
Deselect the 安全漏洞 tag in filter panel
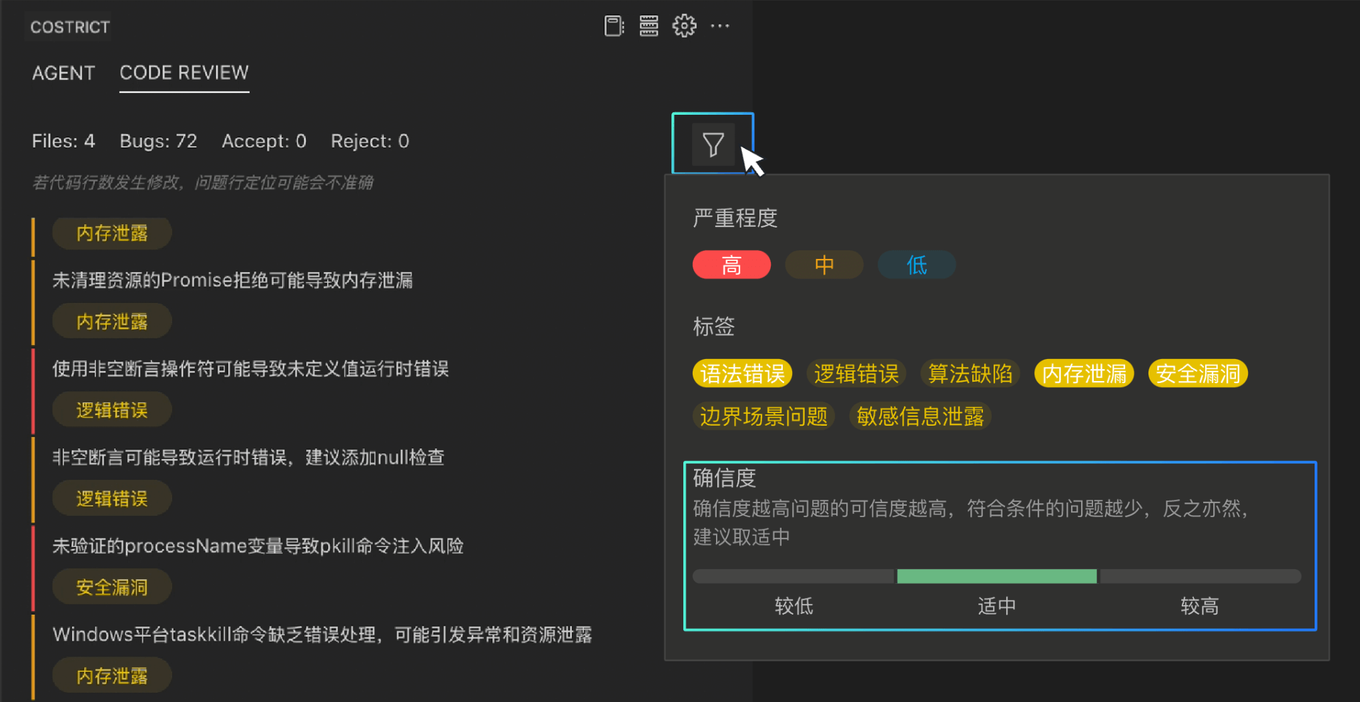[x=1198, y=374]
